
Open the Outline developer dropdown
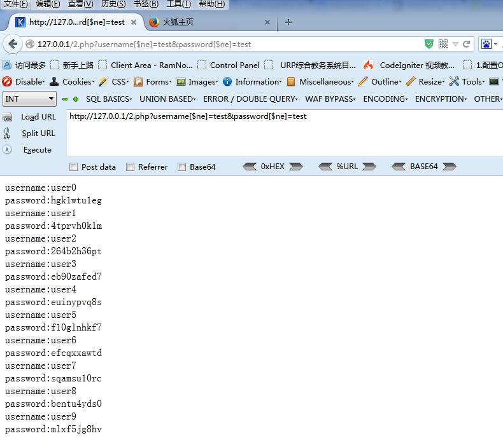click(379, 82)
